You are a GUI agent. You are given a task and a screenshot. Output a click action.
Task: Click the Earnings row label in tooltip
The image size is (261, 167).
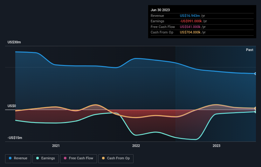[157, 21]
